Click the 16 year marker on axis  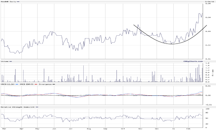coord(173,129)
